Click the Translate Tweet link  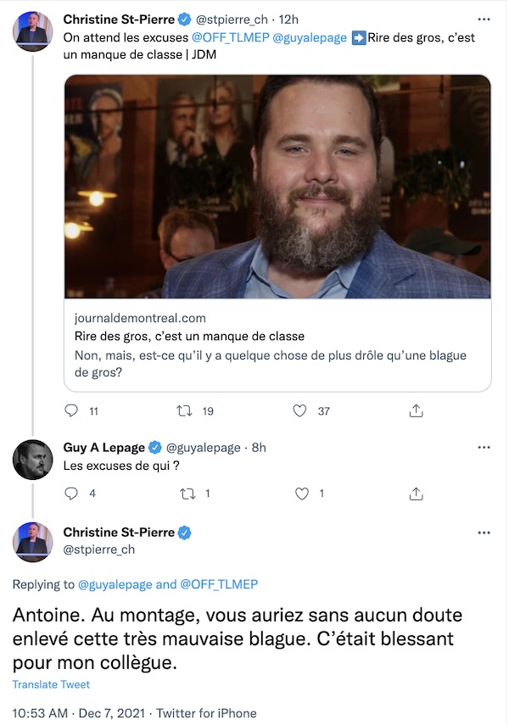coord(51,684)
